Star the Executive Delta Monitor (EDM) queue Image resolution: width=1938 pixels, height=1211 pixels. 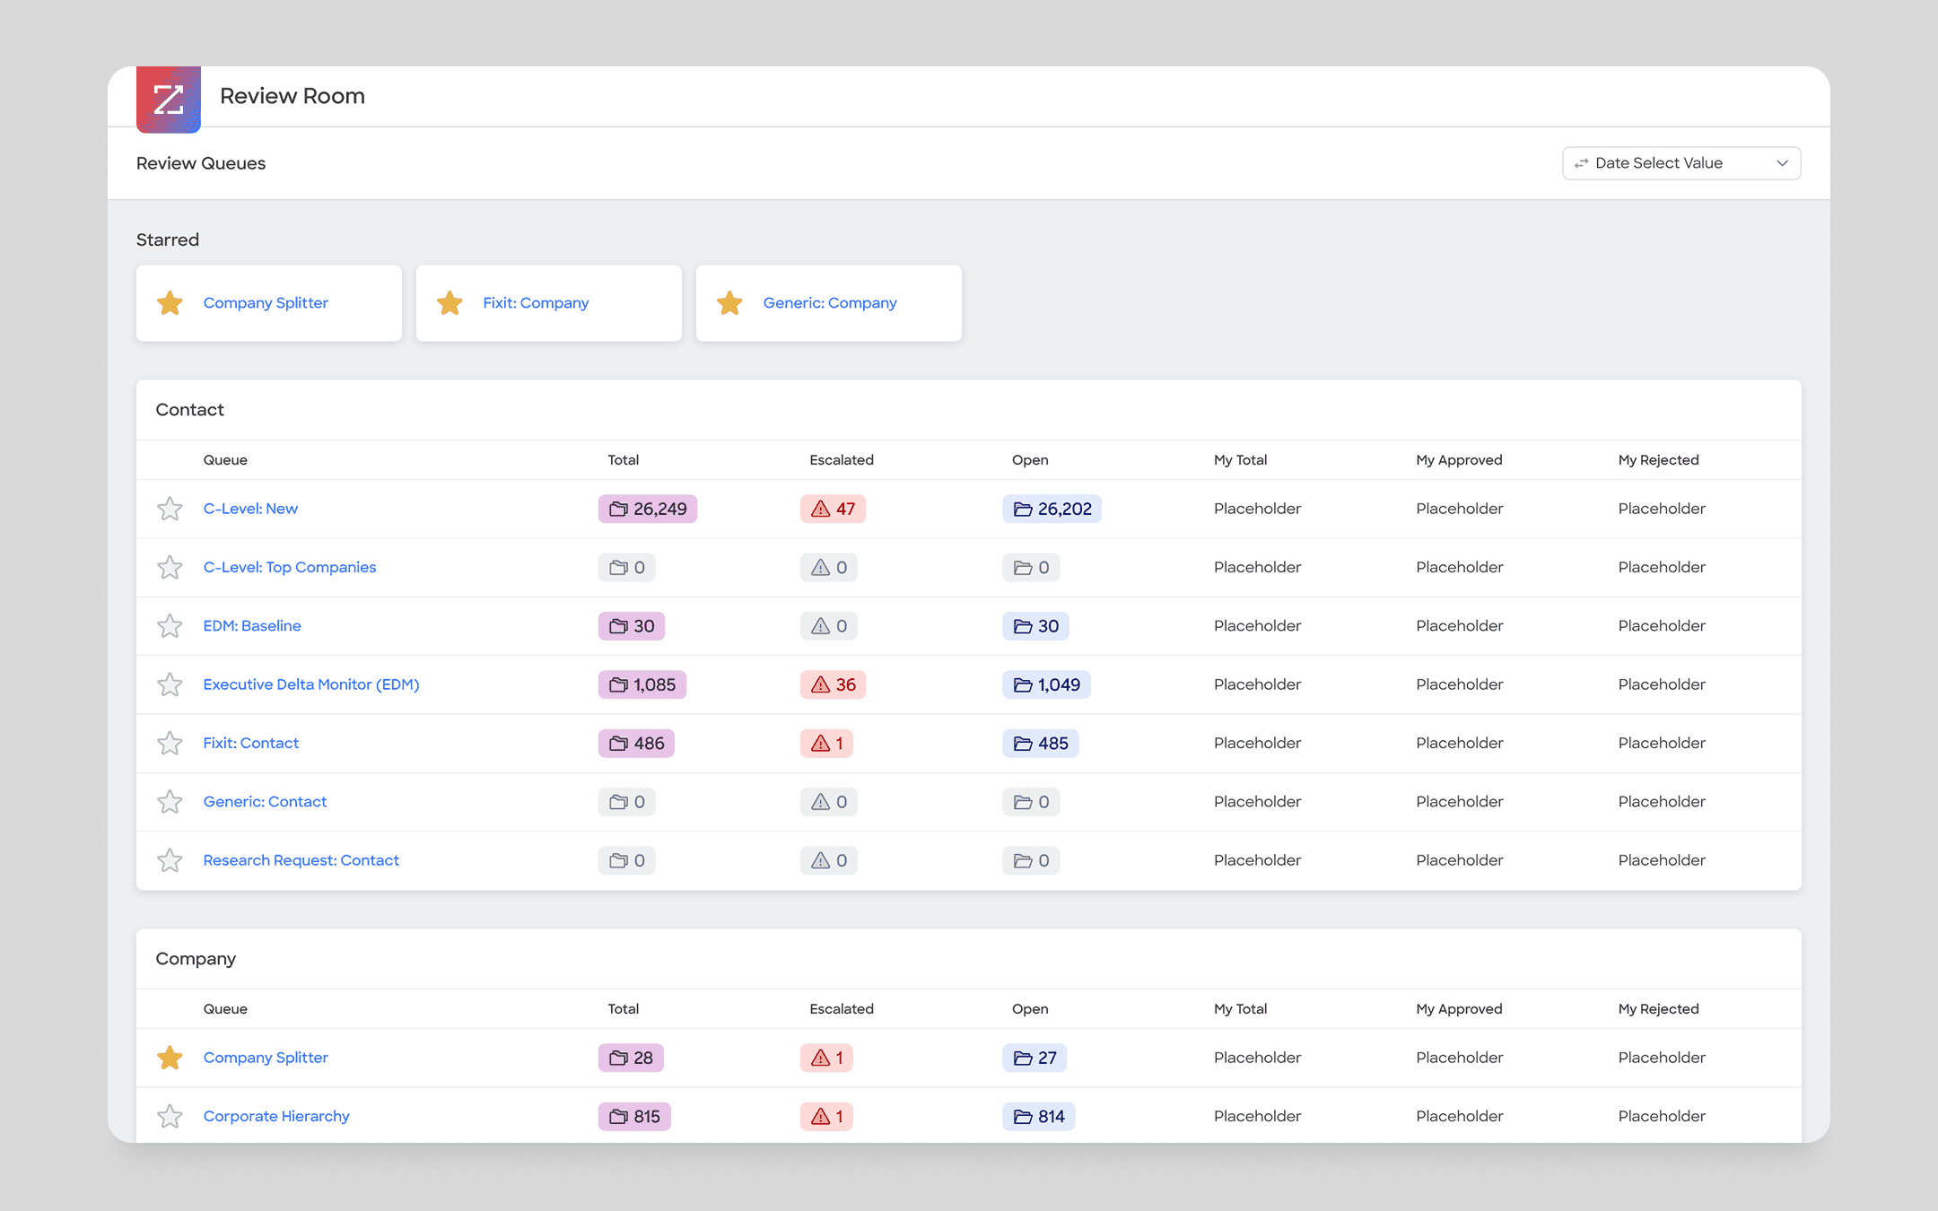(170, 684)
